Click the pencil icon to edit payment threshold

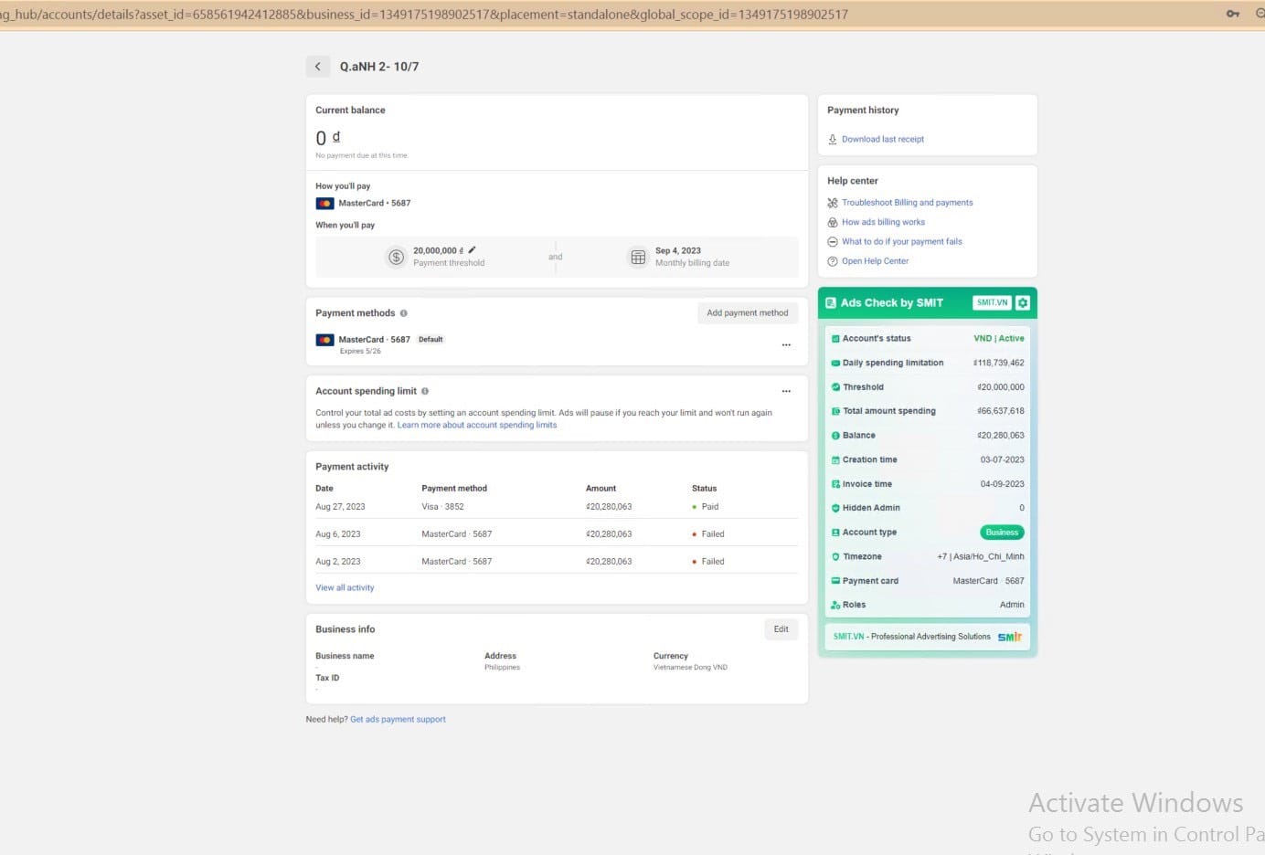point(472,250)
